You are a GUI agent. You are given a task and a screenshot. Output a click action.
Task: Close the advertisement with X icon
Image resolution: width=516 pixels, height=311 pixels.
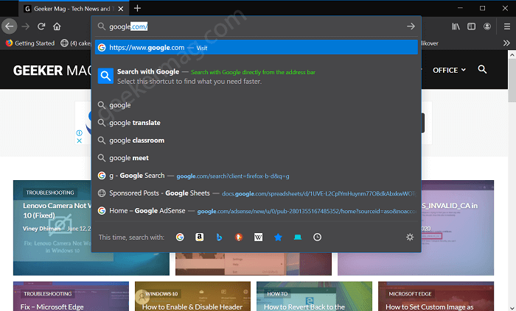click(x=79, y=140)
